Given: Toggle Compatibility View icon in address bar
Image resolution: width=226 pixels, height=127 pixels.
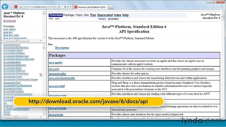Looking at the screenshot, I should pos(65,7).
